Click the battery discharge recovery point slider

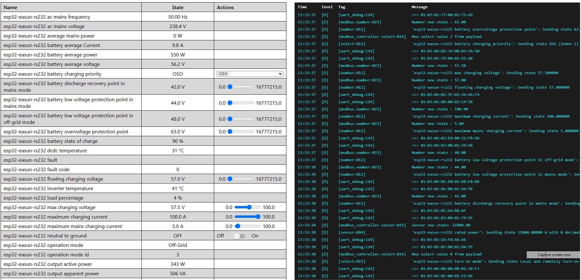(x=241, y=87)
